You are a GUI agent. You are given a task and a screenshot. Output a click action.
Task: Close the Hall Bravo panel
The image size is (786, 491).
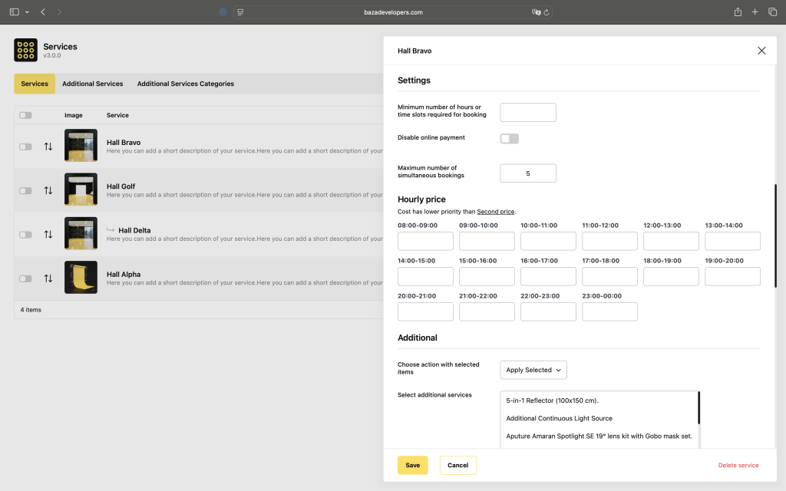(761, 51)
